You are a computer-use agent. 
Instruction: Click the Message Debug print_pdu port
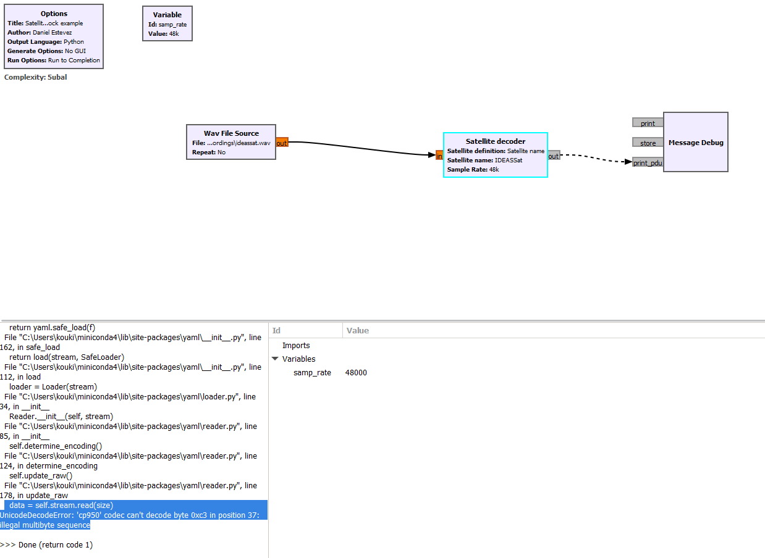click(x=648, y=162)
